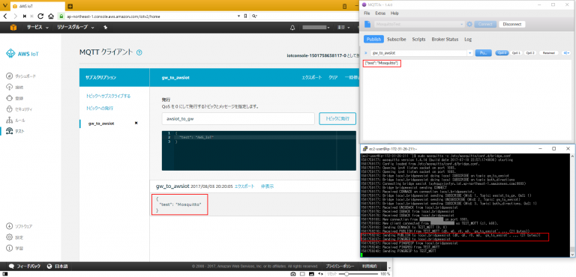This screenshot has height=277, width=576.
Task: Reload the page in the browser
Action: coord(40,16)
